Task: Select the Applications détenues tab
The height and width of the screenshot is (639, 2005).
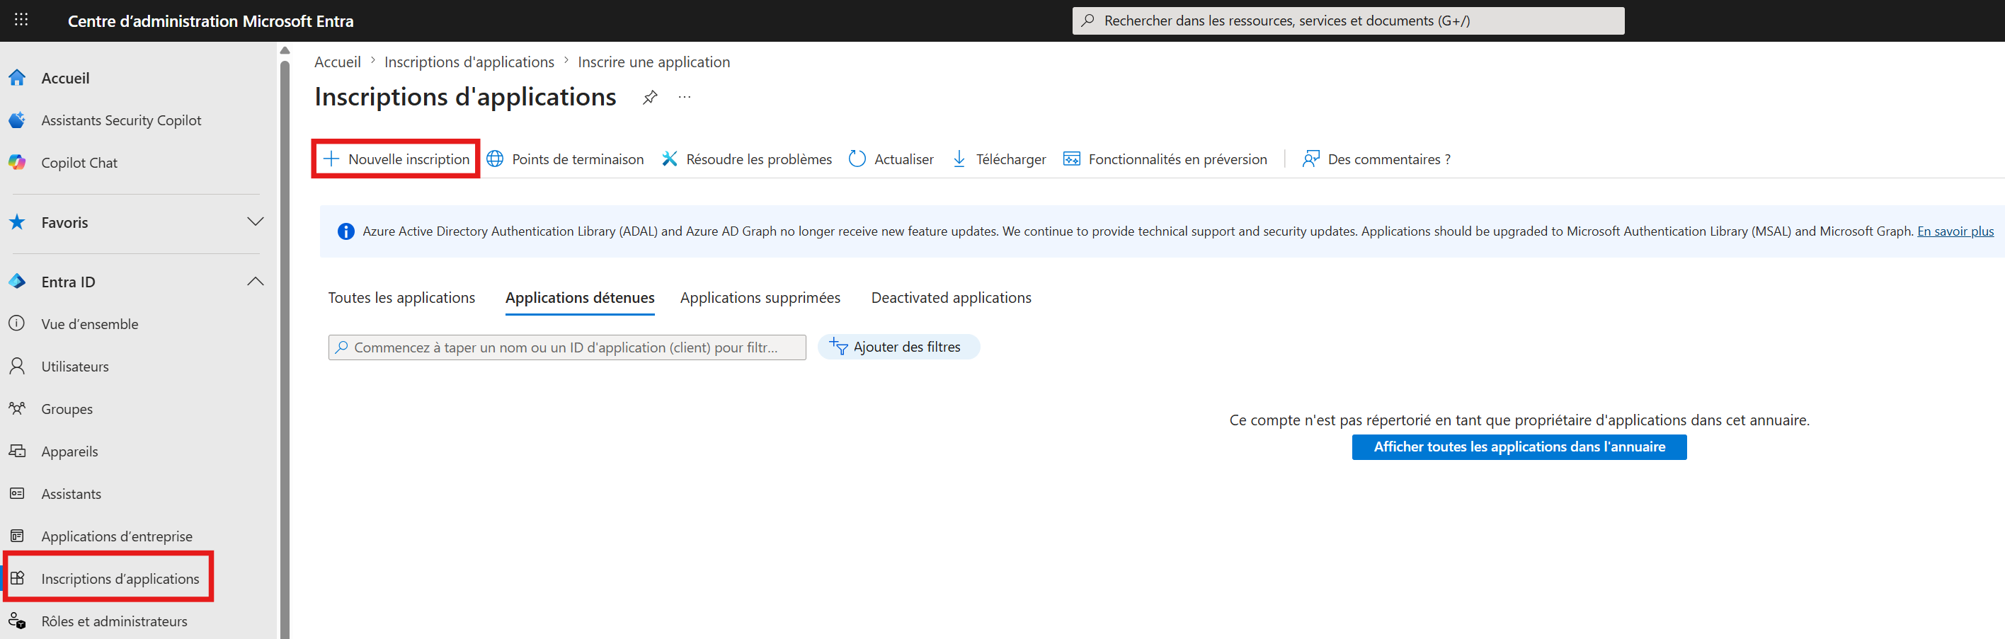Action: pyautogui.click(x=580, y=297)
